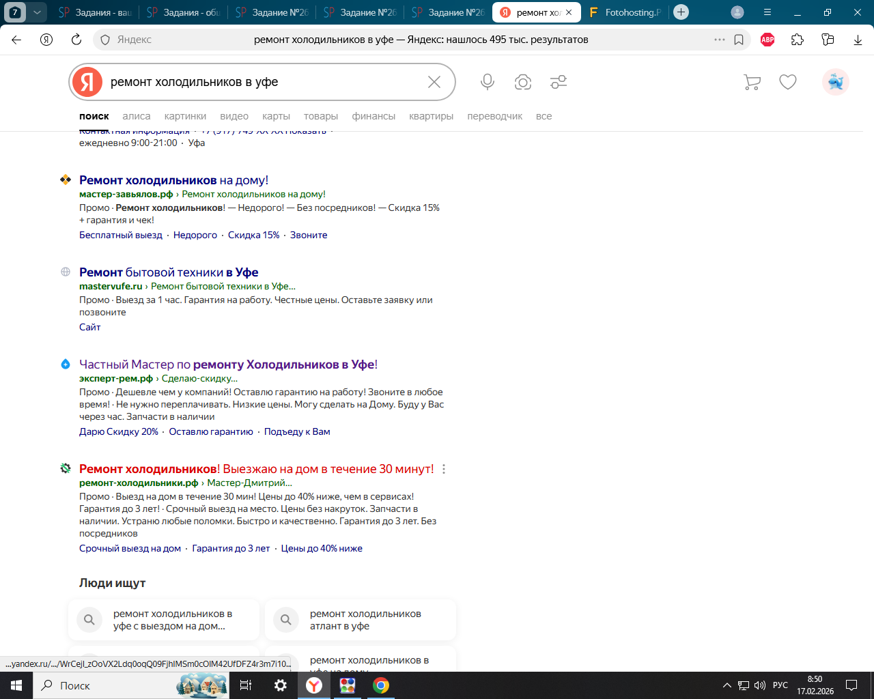Viewport: 874px width, 699px height.
Task: Switch to the картинки search tab
Action: point(185,116)
